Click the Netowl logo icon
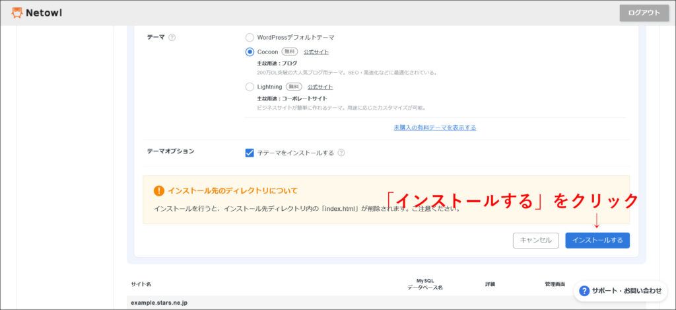 (x=17, y=13)
